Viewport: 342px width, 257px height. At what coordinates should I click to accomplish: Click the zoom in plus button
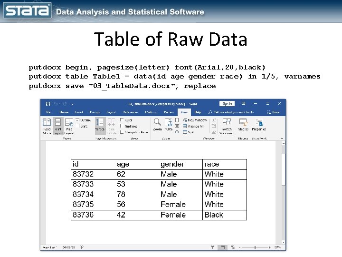coord(270,247)
